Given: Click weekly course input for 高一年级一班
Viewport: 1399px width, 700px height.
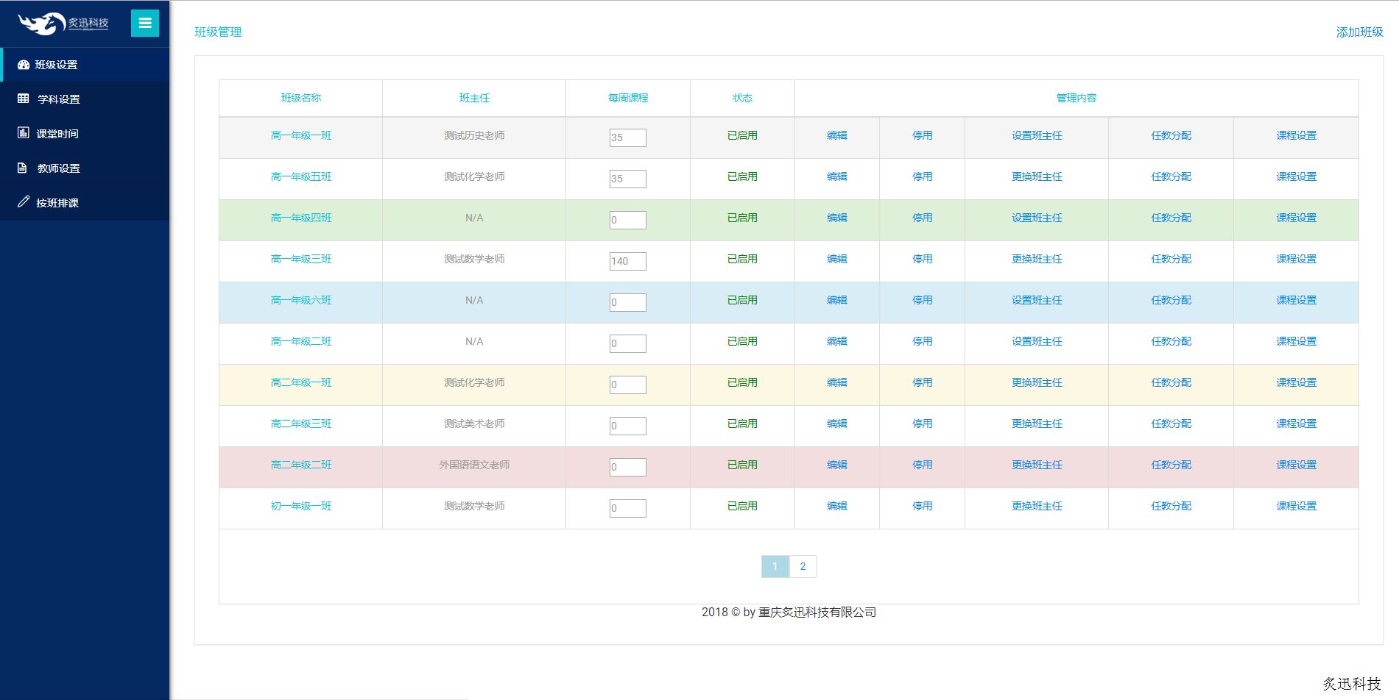Looking at the screenshot, I should tap(627, 137).
